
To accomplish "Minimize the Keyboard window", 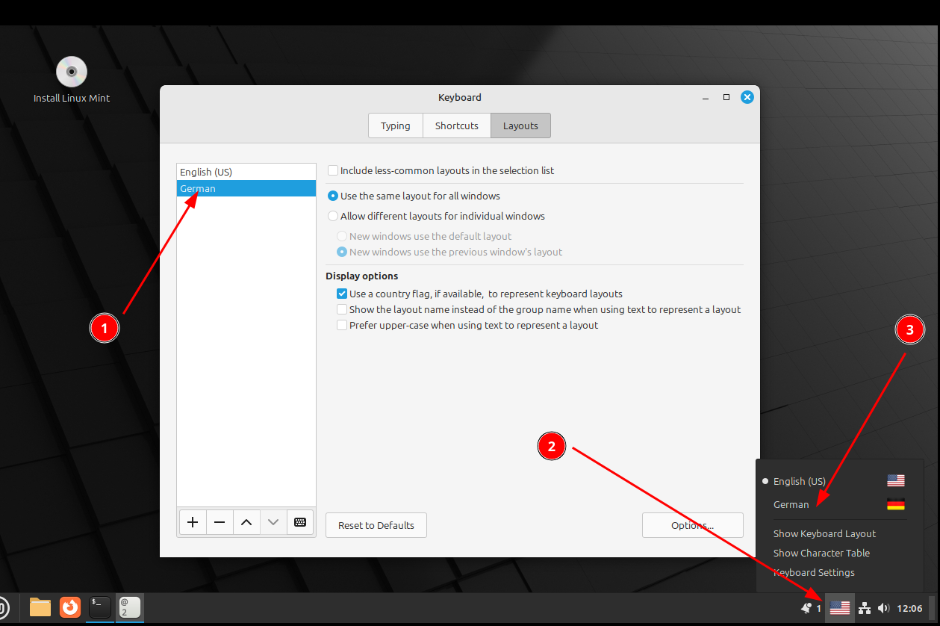I will pyautogui.click(x=706, y=97).
